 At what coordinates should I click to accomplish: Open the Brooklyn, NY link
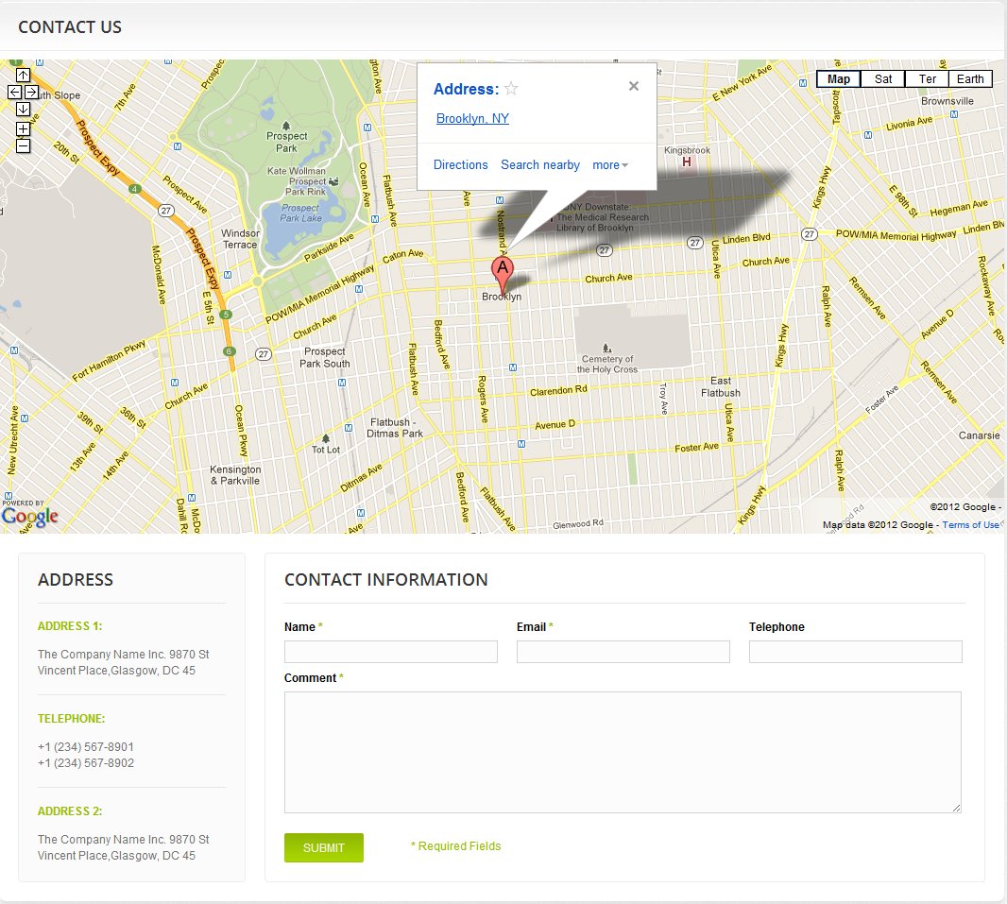pos(472,119)
